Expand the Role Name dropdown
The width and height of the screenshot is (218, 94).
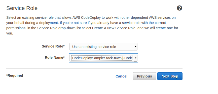pos(103,58)
